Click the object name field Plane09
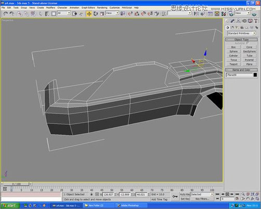Viewport: 261px width, 209px height. pyautogui.click(x=240, y=75)
